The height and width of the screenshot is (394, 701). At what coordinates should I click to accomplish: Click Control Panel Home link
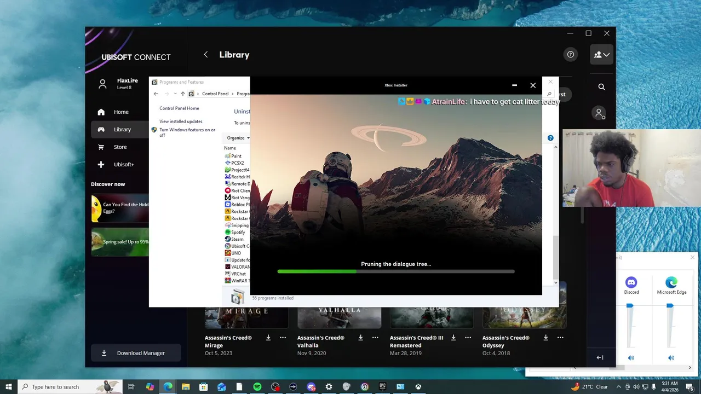pos(179,108)
